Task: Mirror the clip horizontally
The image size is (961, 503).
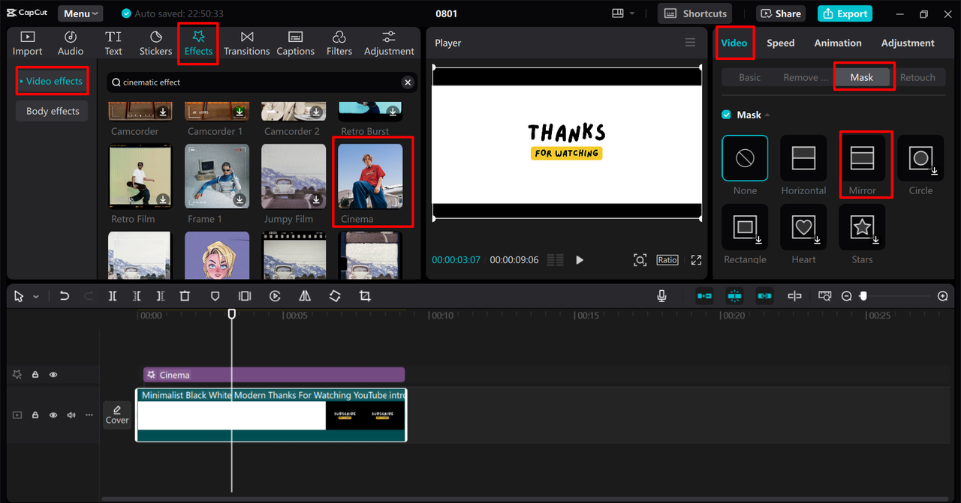Action: [305, 296]
